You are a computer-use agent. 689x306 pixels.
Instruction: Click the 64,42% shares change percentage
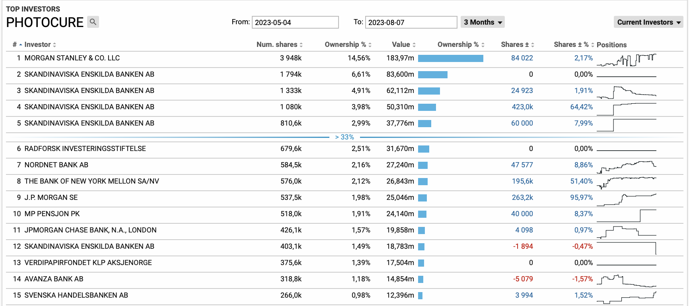(x=582, y=107)
